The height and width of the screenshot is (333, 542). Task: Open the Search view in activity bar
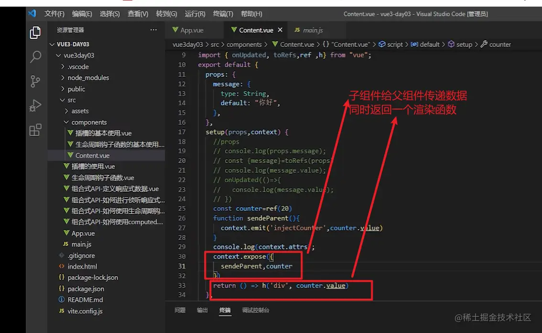pos(35,57)
